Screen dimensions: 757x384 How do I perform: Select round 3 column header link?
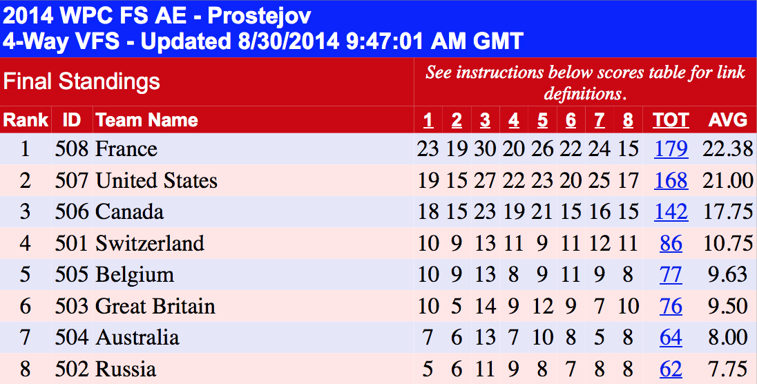point(485,120)
